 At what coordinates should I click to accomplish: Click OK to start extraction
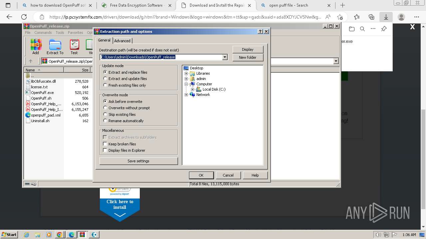tap(201, 175)
